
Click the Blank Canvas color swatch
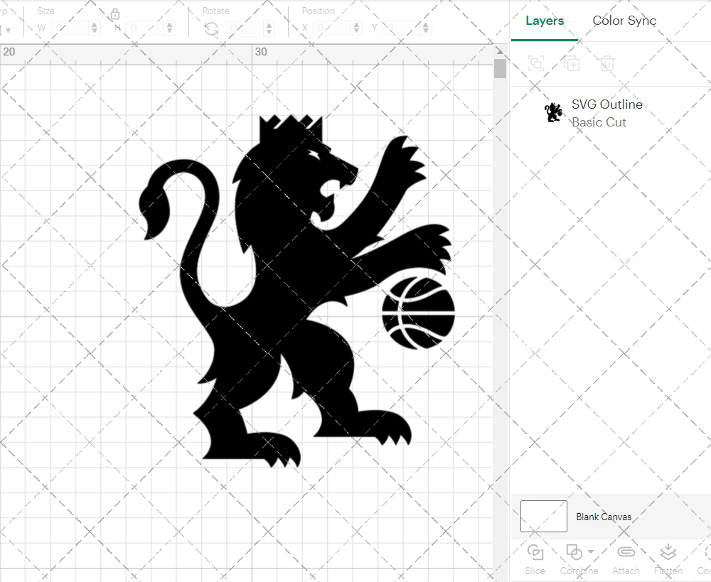(543, 516)
